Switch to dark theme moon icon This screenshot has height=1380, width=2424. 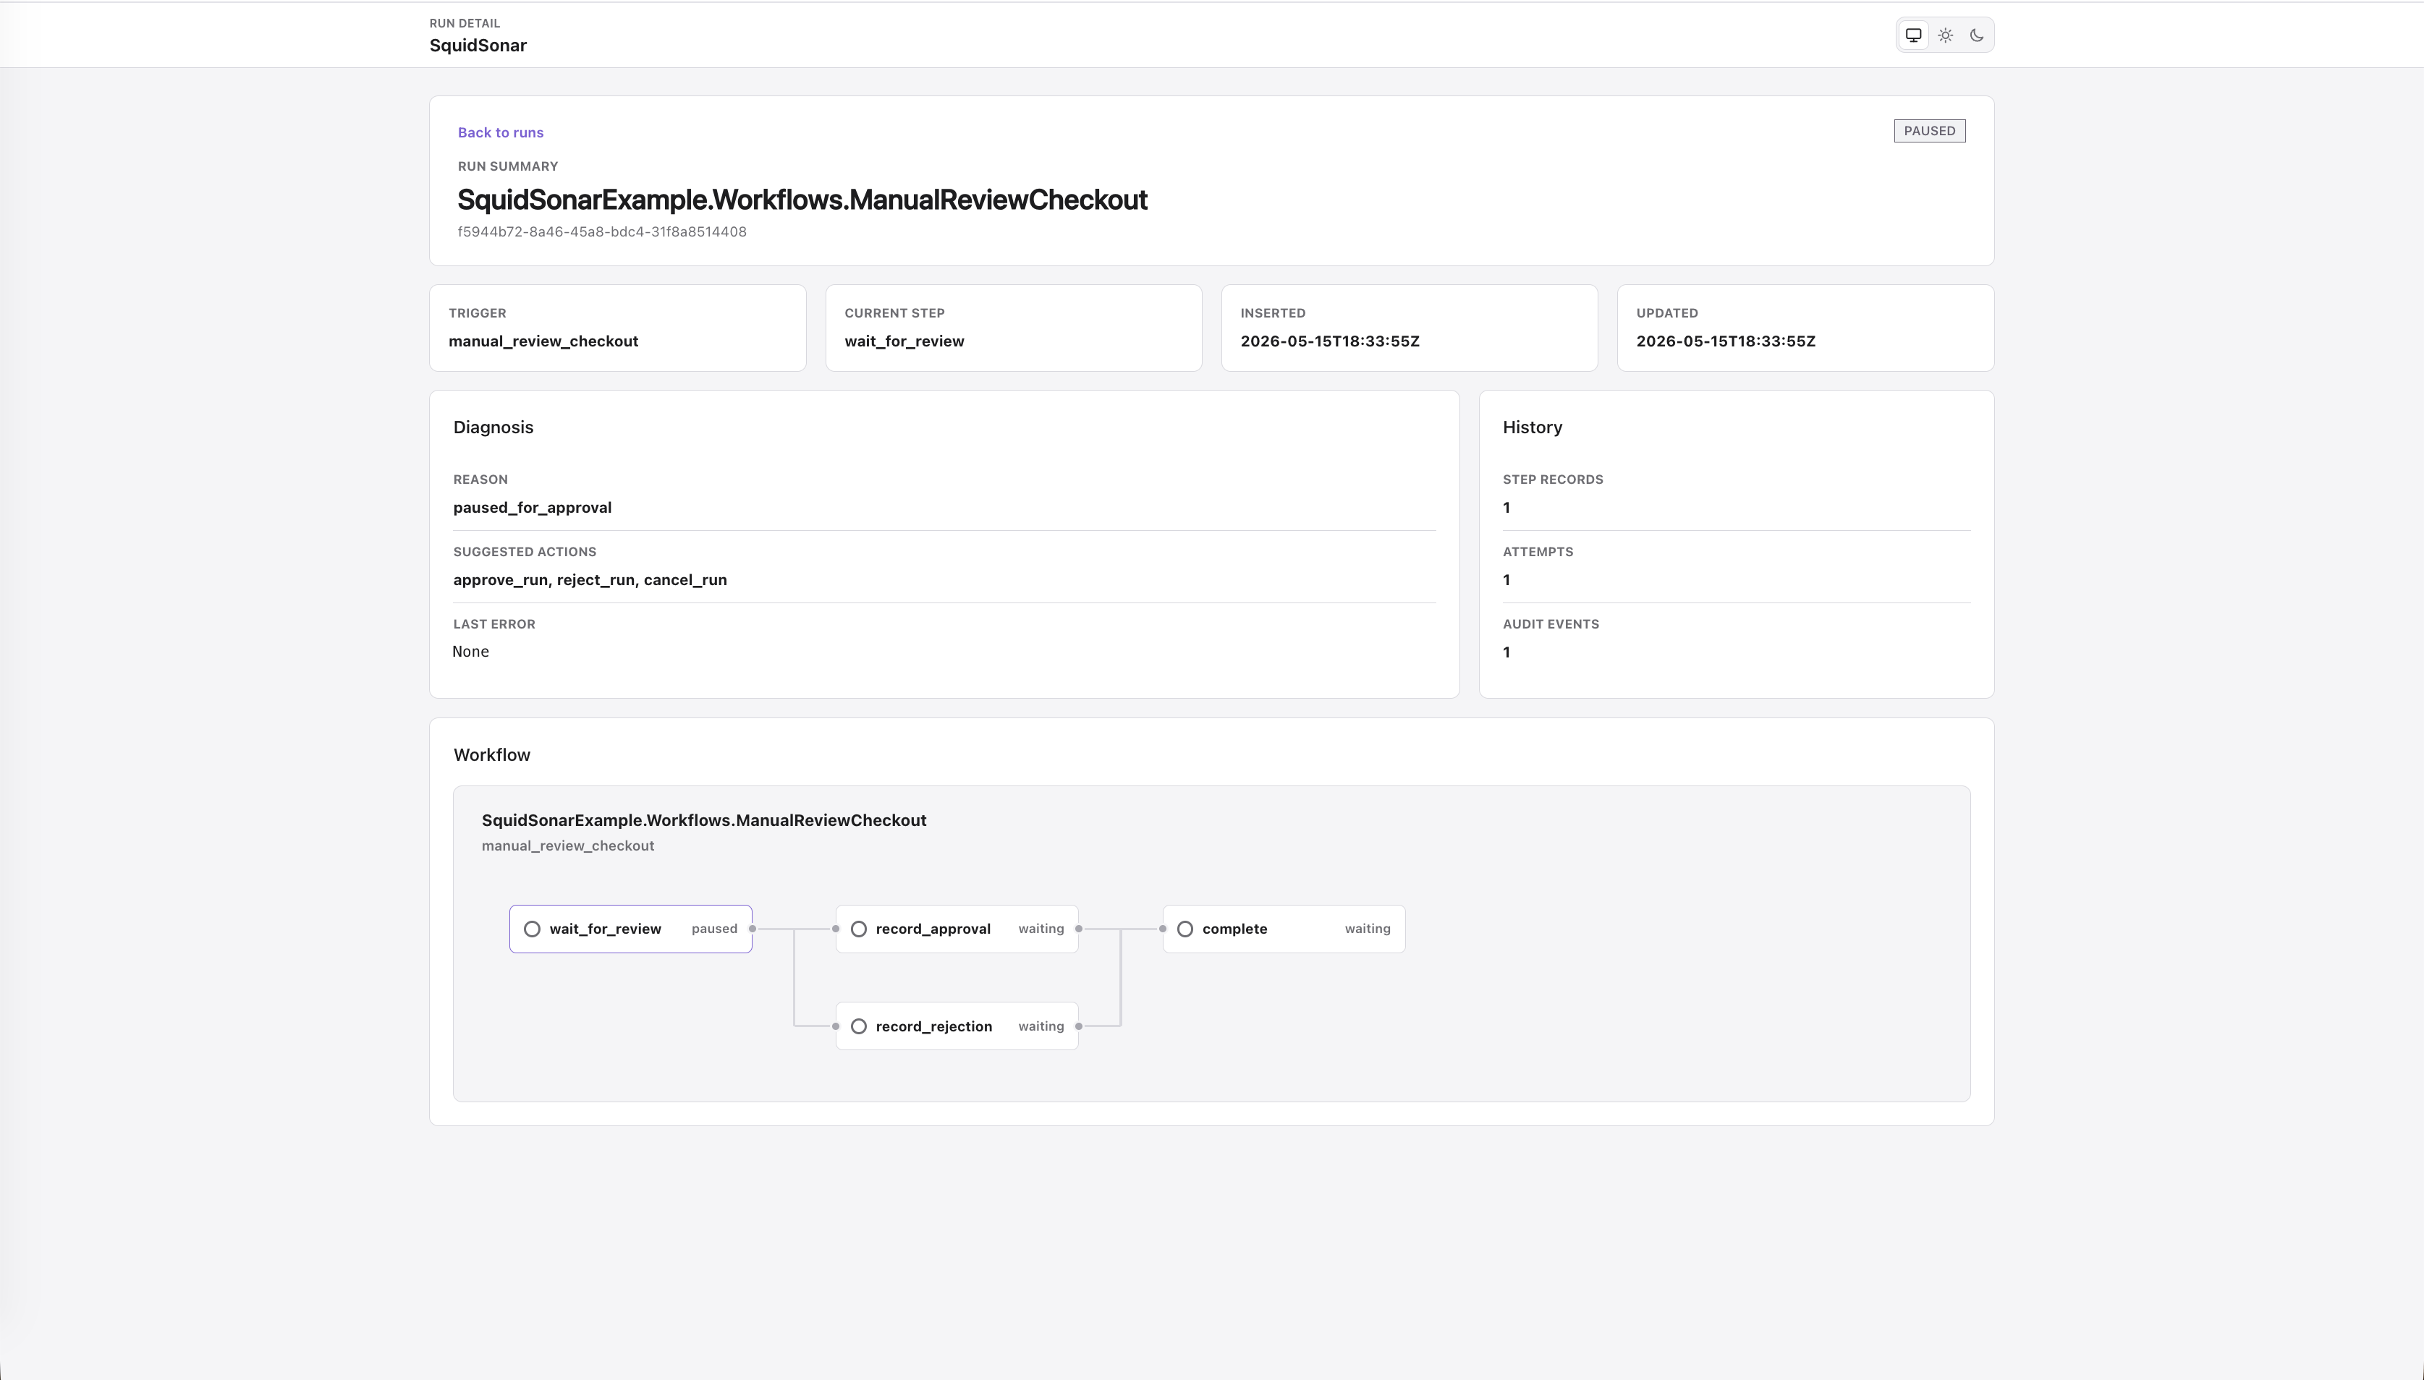(x=1977, y=35)
